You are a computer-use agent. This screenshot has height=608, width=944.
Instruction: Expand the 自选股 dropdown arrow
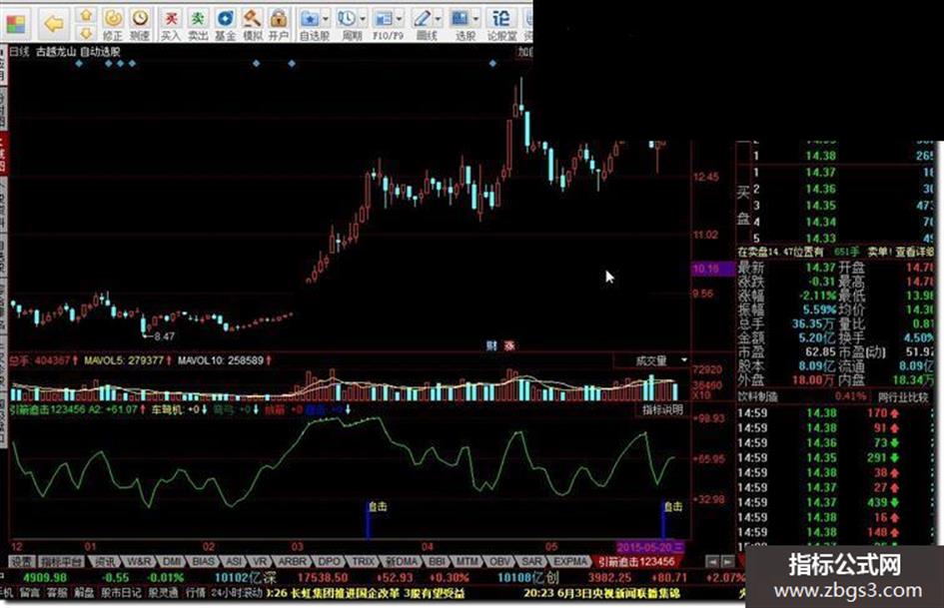pos(326,19)
